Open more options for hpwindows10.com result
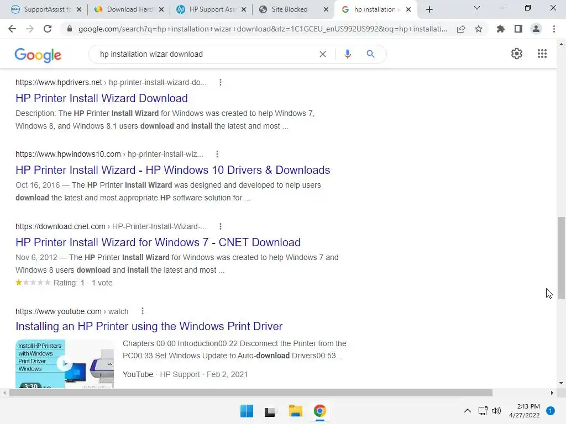The width and height of the screenshot is (566, 424). pos(217,155)
